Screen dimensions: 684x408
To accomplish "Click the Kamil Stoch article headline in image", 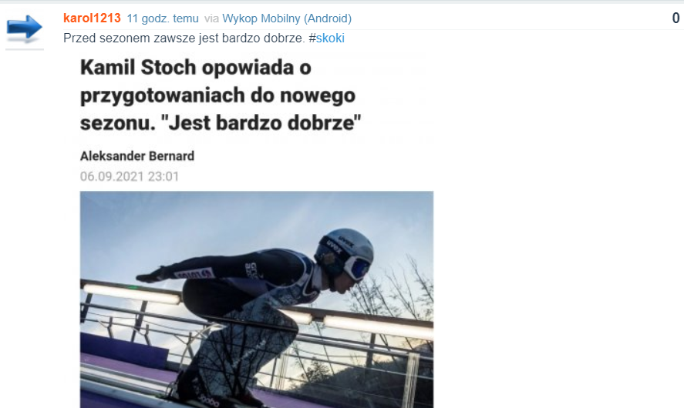I will pyautogui.click(x=221, y=95).
